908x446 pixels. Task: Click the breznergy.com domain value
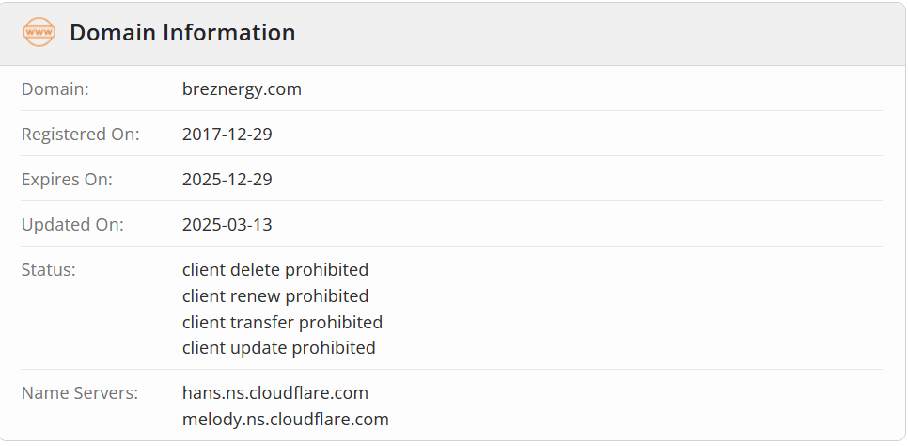coord(243,89)
